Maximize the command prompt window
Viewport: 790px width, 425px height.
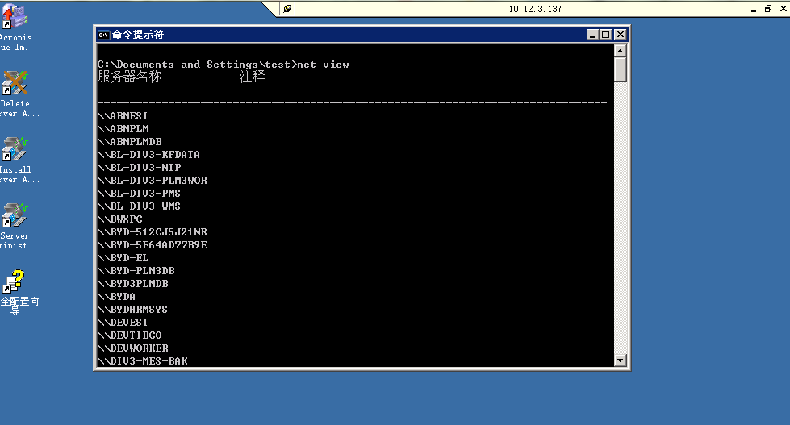click(x=605, y=34)
